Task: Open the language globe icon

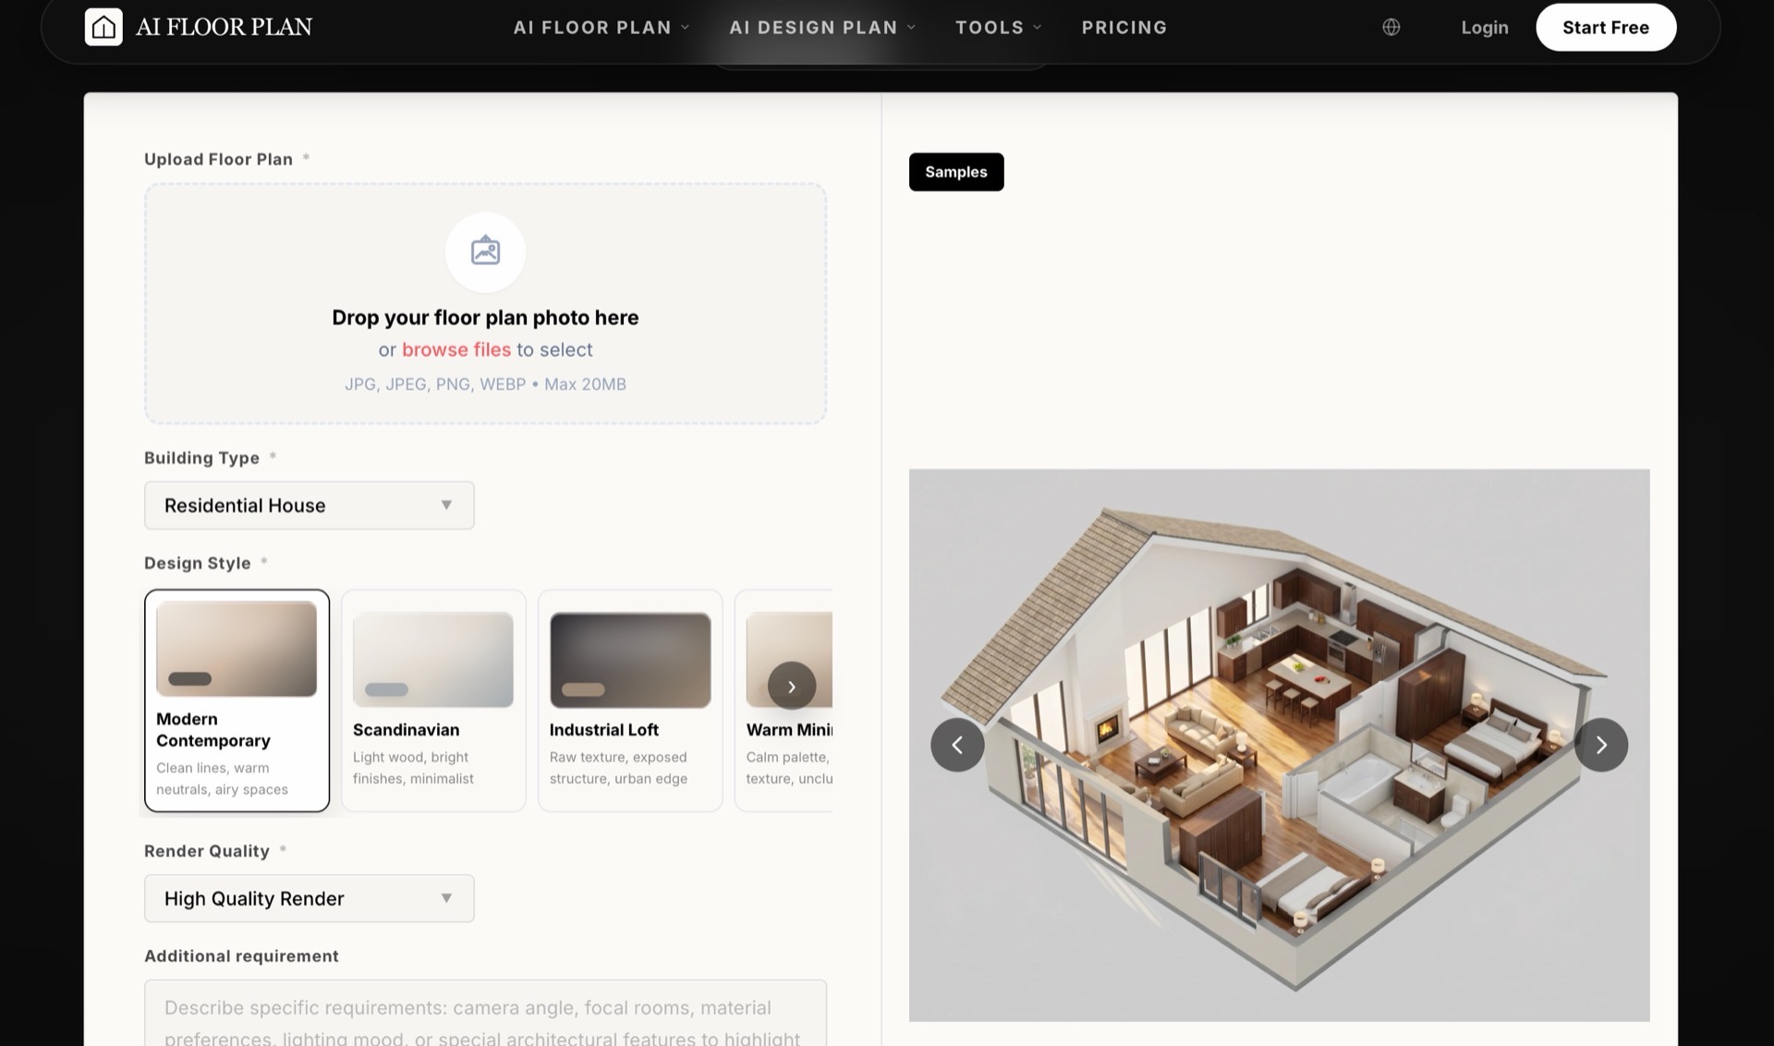Action: point(1391,28)
